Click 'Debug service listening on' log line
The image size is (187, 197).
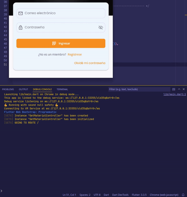(51, 102)
